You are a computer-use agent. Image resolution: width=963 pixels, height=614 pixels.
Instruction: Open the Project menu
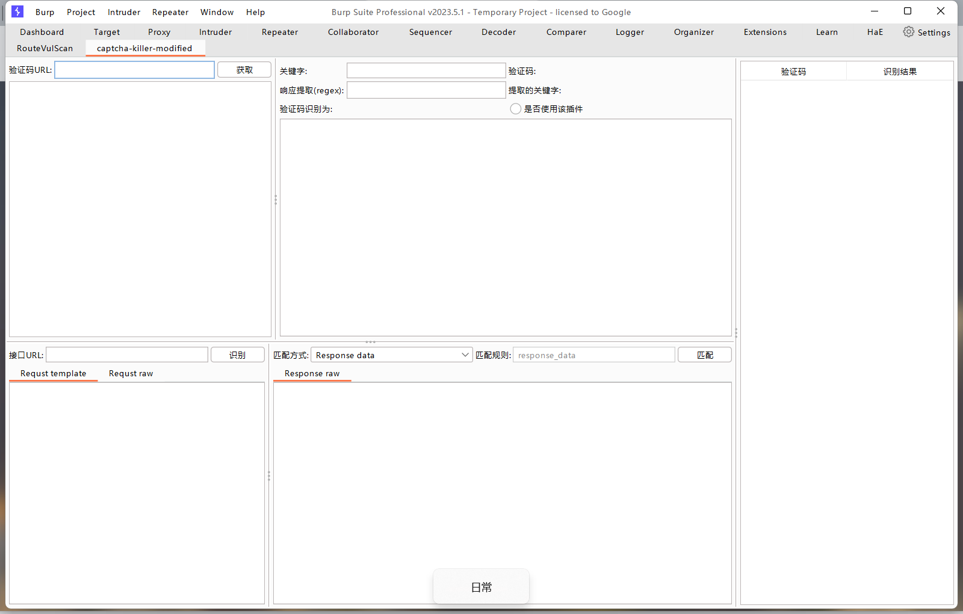coord(81,12)
